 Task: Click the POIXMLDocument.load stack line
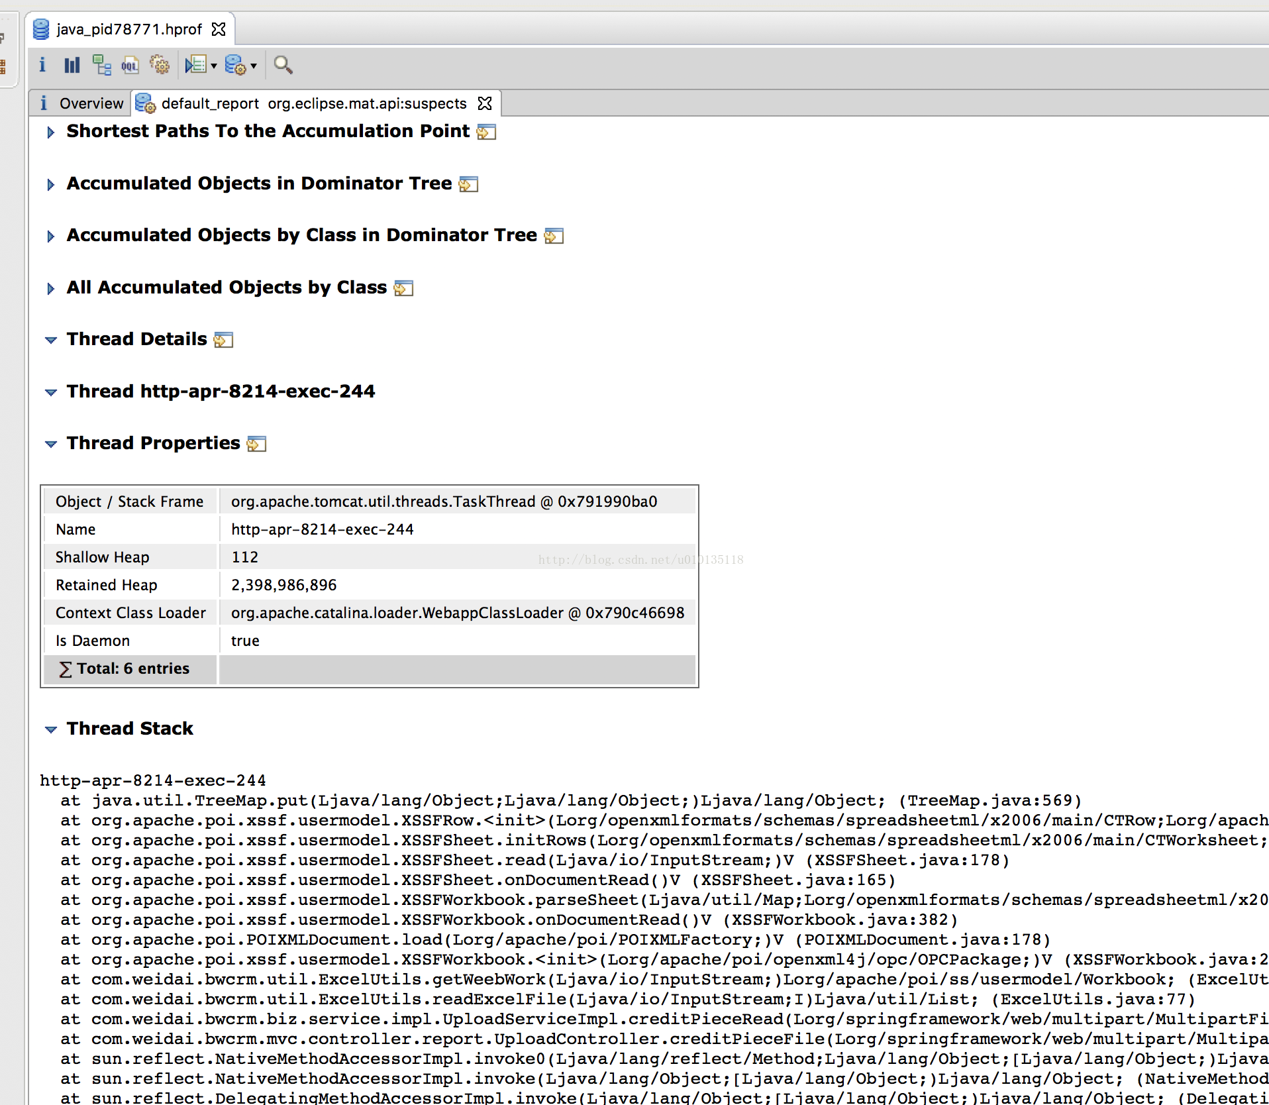[555, 939]
